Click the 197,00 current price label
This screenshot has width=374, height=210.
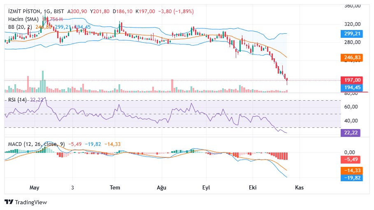[352, 80]
